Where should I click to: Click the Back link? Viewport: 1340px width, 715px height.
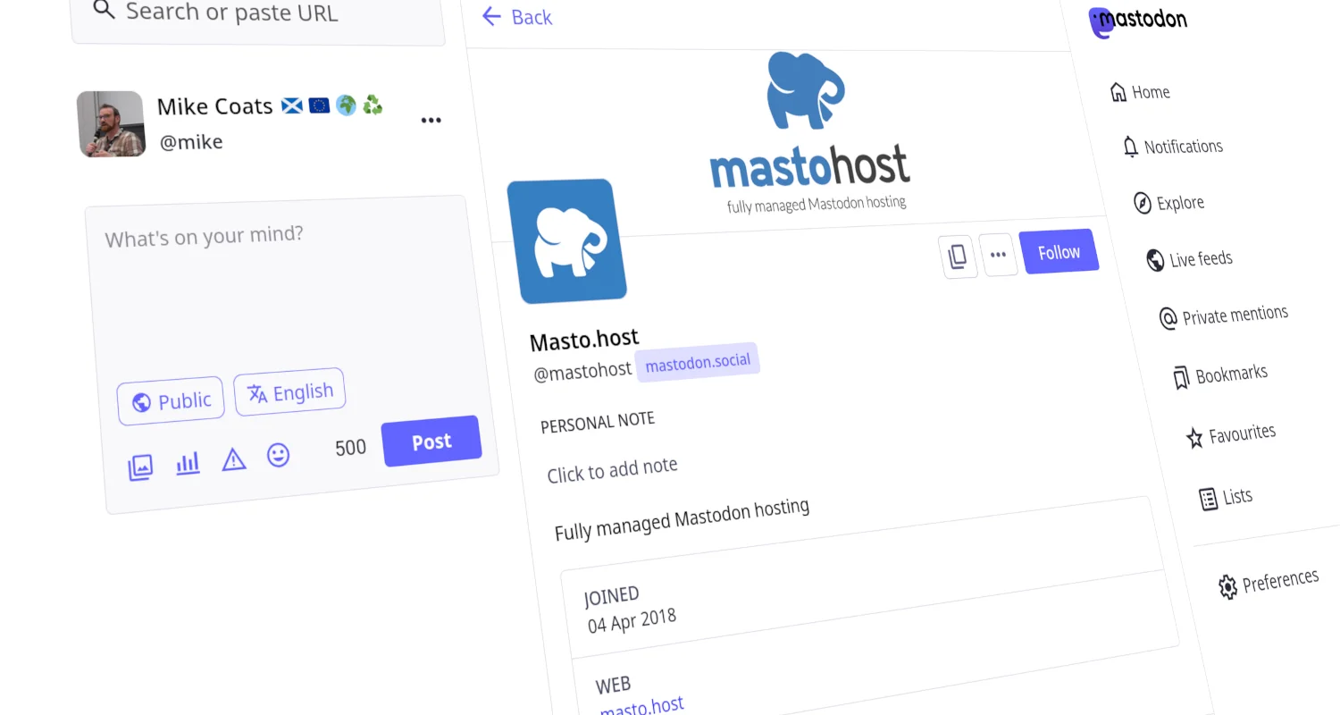coord(517,16)
